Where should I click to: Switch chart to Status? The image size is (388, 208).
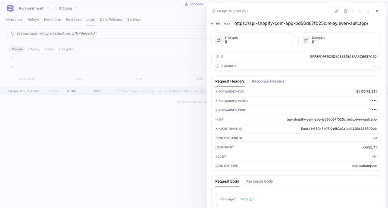click(x=49, y=49)
